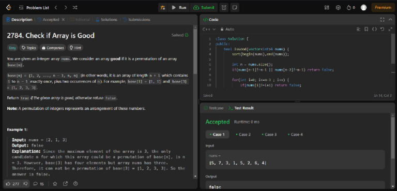Submit the solution
Viewport: 397px width, 191px height.
click(204, 8)
